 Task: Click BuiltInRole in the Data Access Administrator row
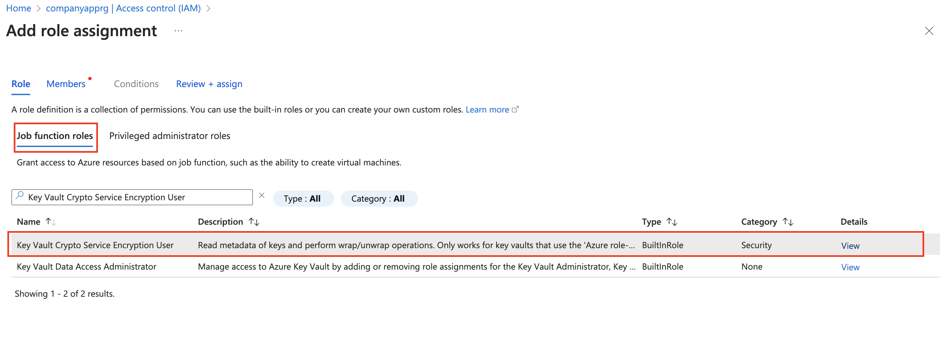point(663,267)
